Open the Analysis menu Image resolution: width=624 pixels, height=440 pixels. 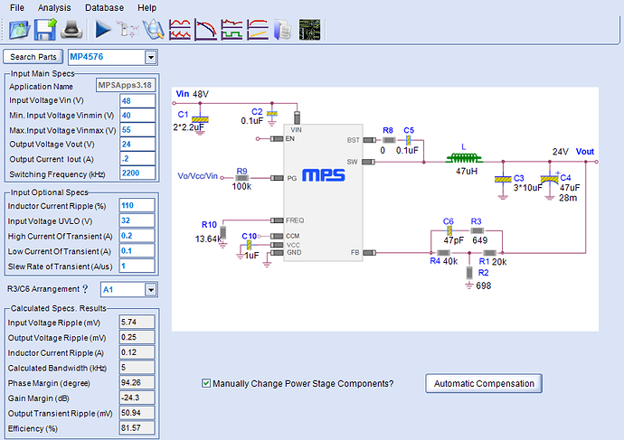click(54, 7)
